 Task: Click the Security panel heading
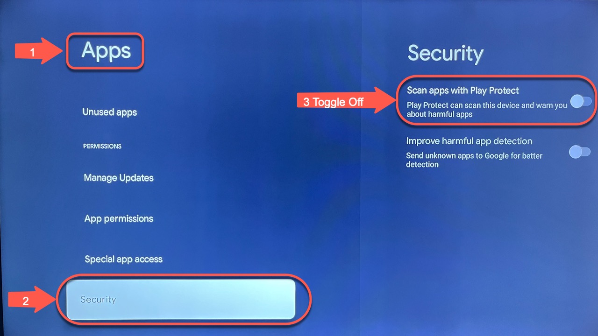445,54
